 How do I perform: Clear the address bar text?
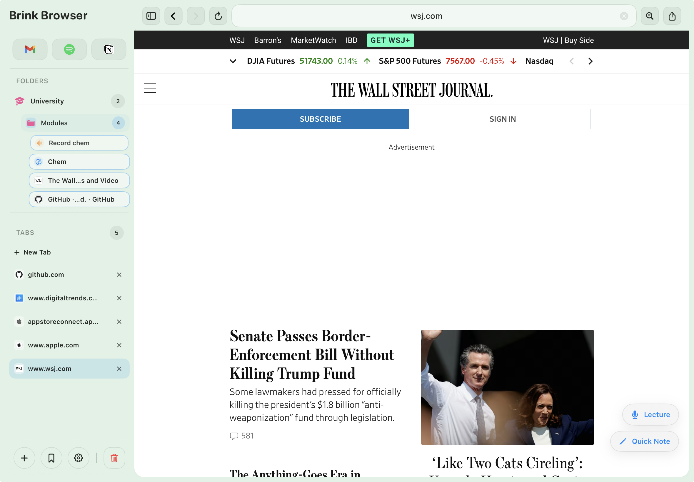(624, 16)
